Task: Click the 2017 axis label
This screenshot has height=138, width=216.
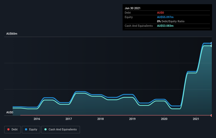Action: [x=69, y=119]
